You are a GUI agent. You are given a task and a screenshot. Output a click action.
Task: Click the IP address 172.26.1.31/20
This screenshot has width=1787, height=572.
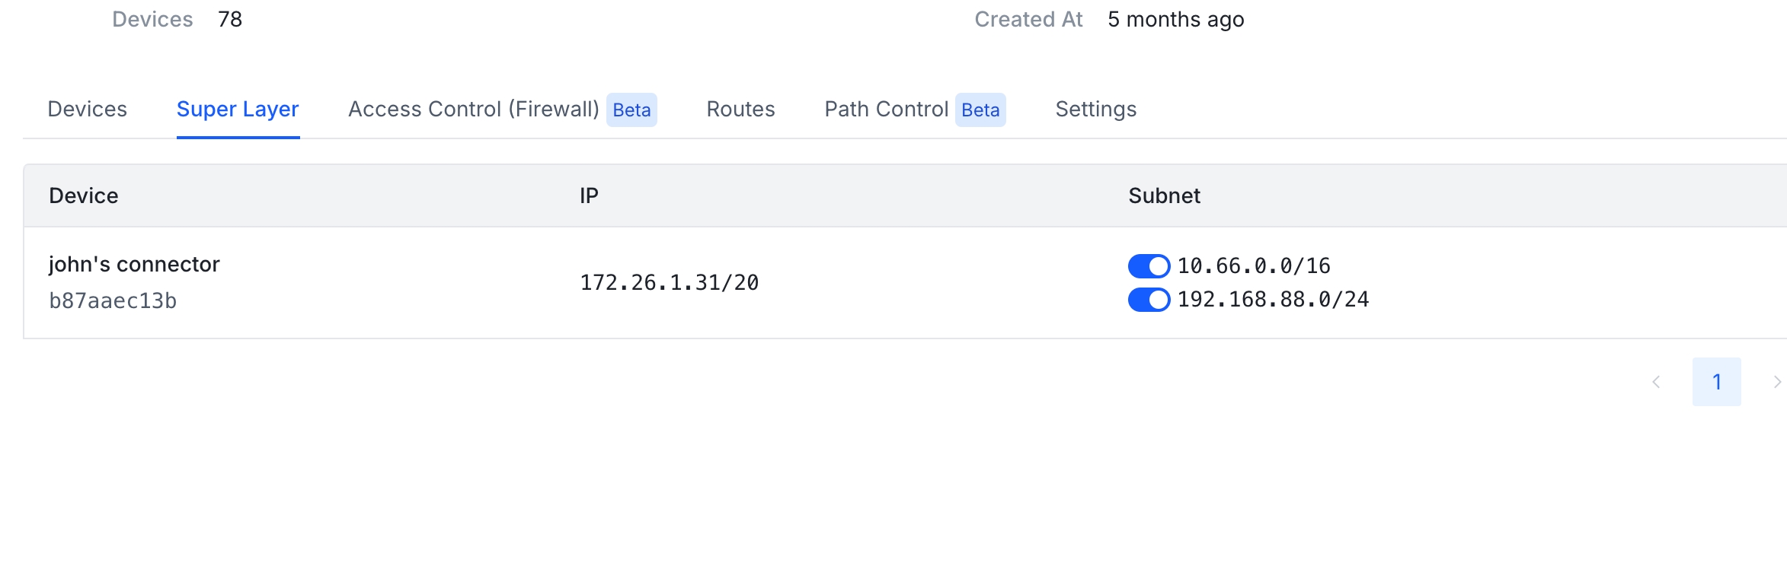click(670, 283)
